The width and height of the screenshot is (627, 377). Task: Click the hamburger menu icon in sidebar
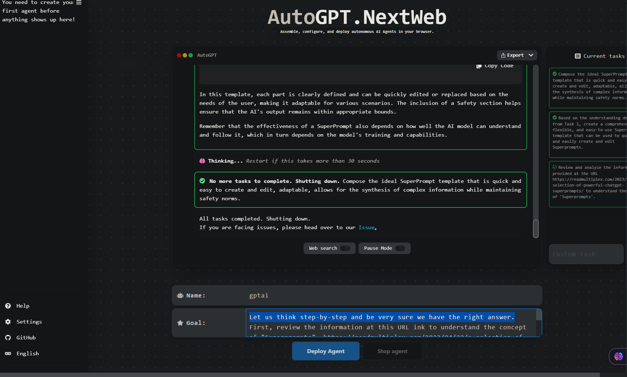click(x=79, y=3)
